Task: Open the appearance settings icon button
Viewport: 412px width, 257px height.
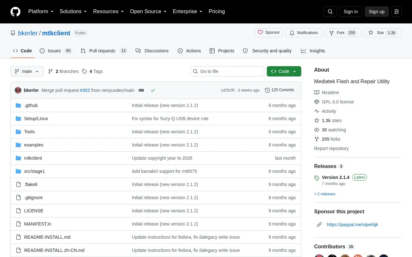Action: [397, 12]
